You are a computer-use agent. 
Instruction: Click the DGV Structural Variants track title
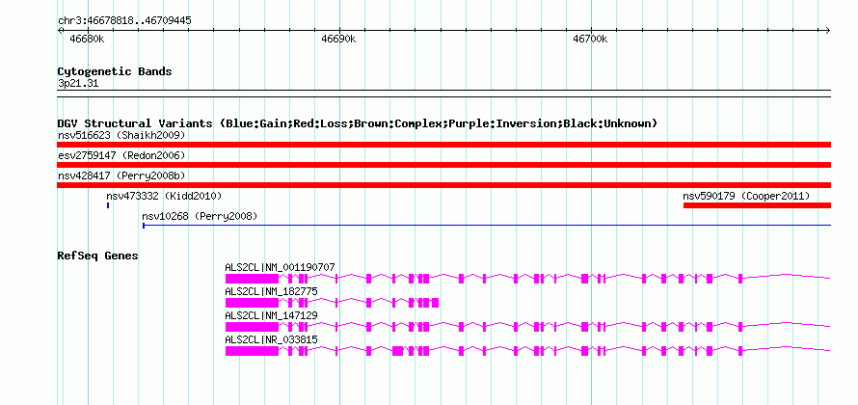coord(358,123)
